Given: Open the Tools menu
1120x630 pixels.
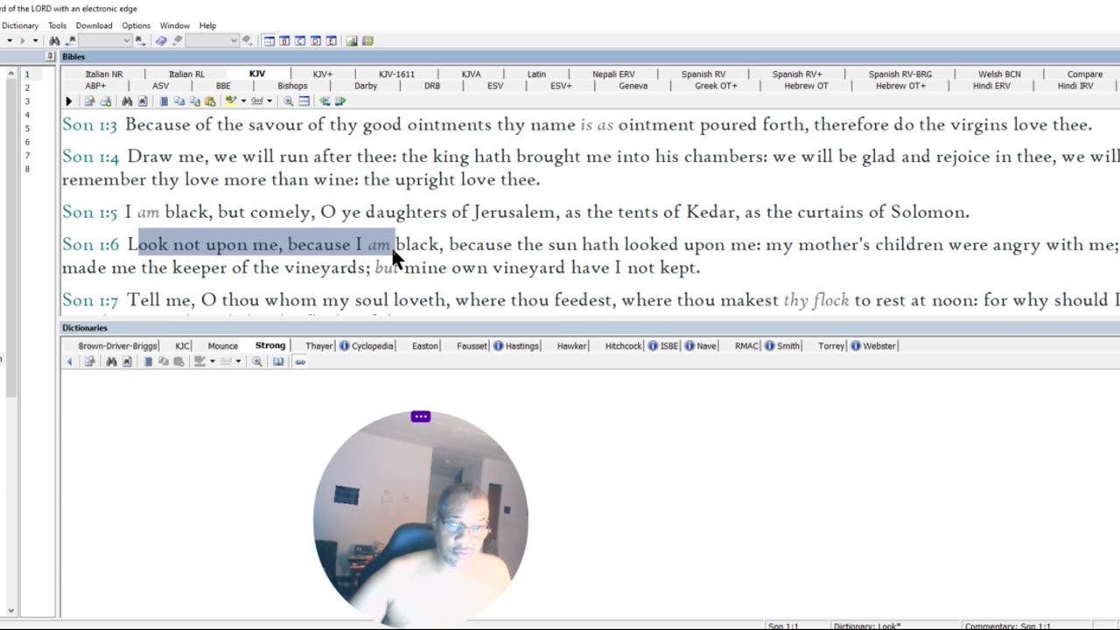Looking at the screenshot, I should [x=57, y=25].
